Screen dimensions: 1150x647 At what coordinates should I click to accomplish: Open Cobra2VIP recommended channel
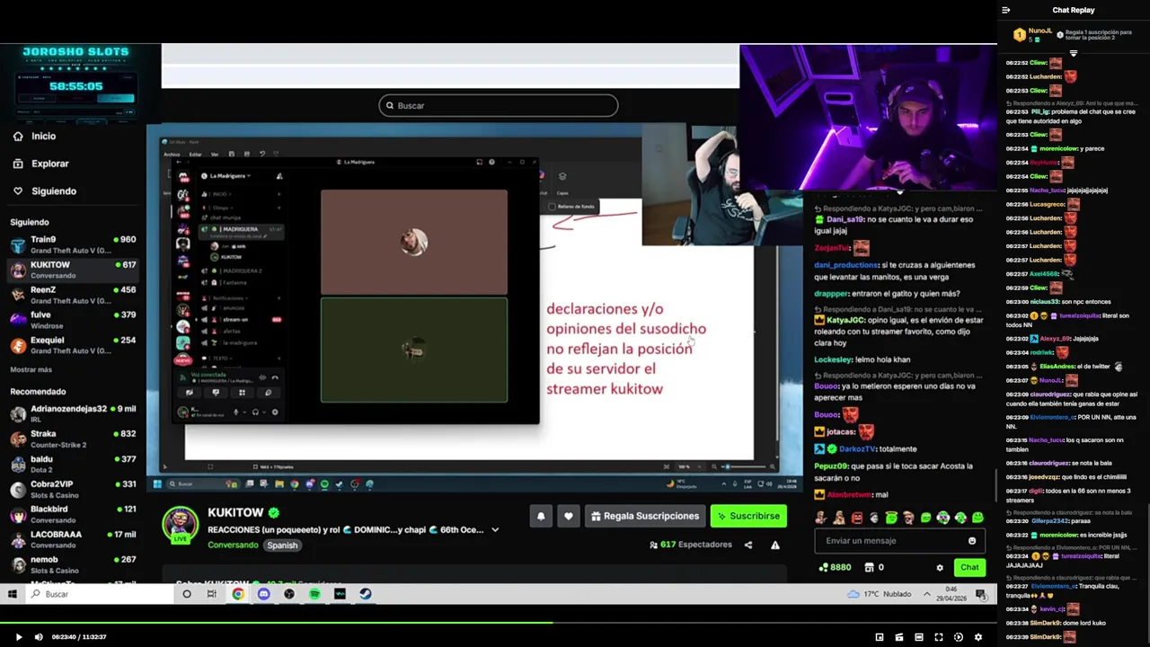(x=73, y=489)
